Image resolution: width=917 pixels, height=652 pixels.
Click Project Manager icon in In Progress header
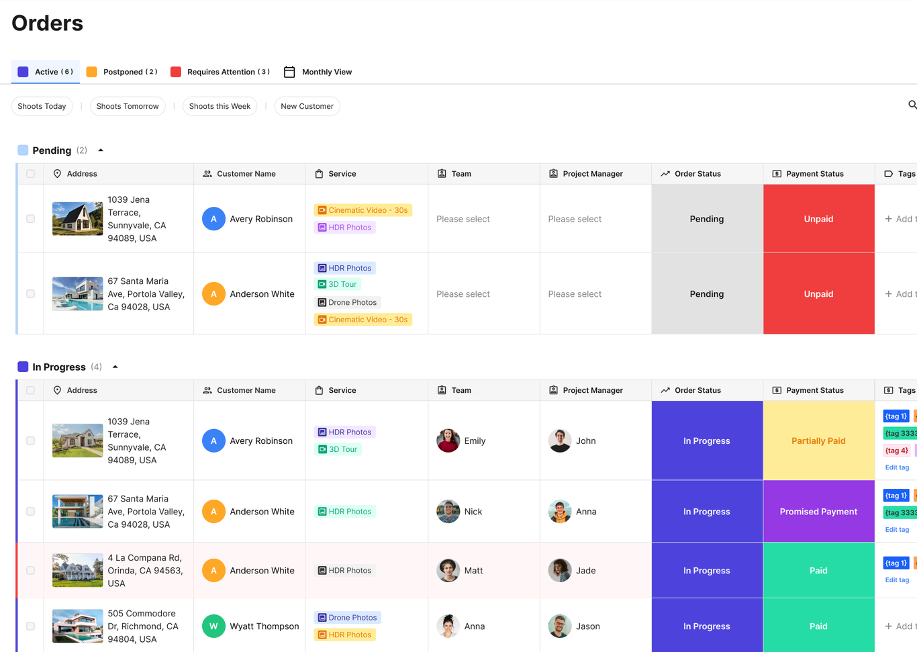(x=553, y=390)
